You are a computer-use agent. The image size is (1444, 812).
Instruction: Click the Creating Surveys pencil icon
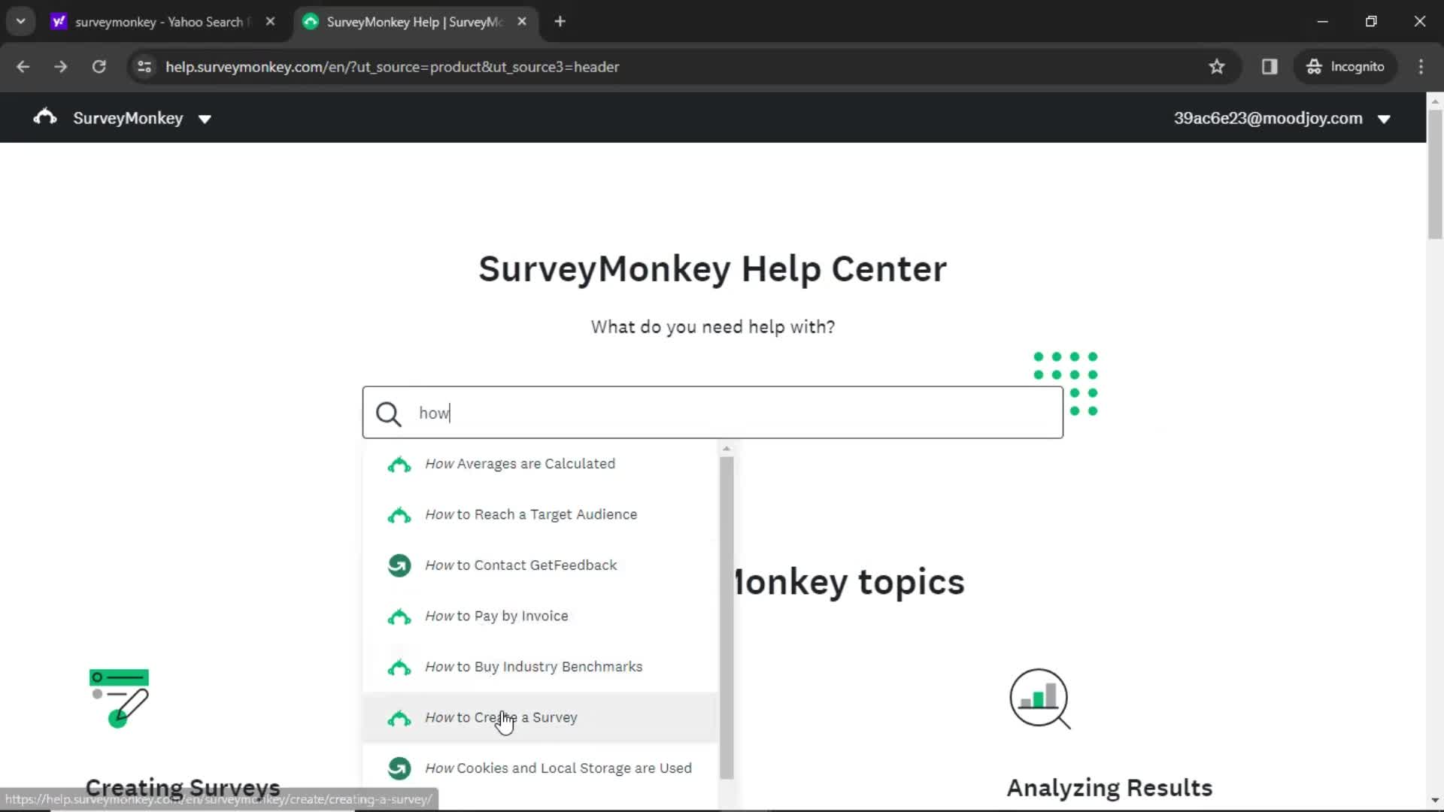pyautogui.click(x=119, y=698)
